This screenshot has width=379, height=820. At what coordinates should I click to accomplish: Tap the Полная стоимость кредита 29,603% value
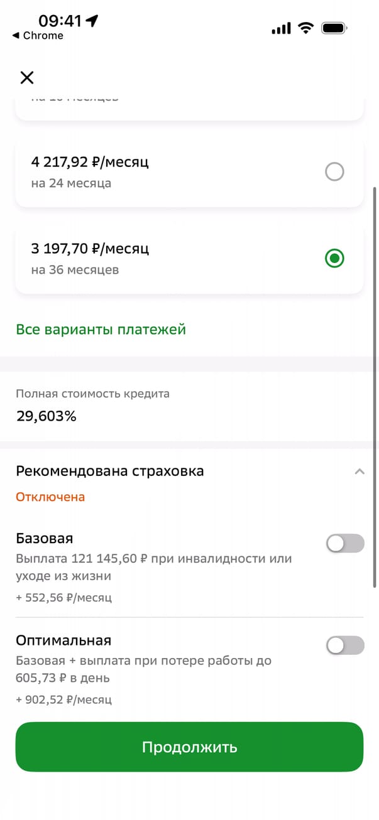click(46, 416)
